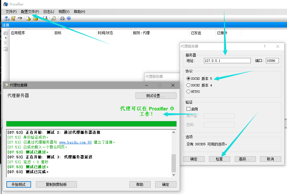
Task: Click the 代理检查器 window title icon
Action: (6, 85)
